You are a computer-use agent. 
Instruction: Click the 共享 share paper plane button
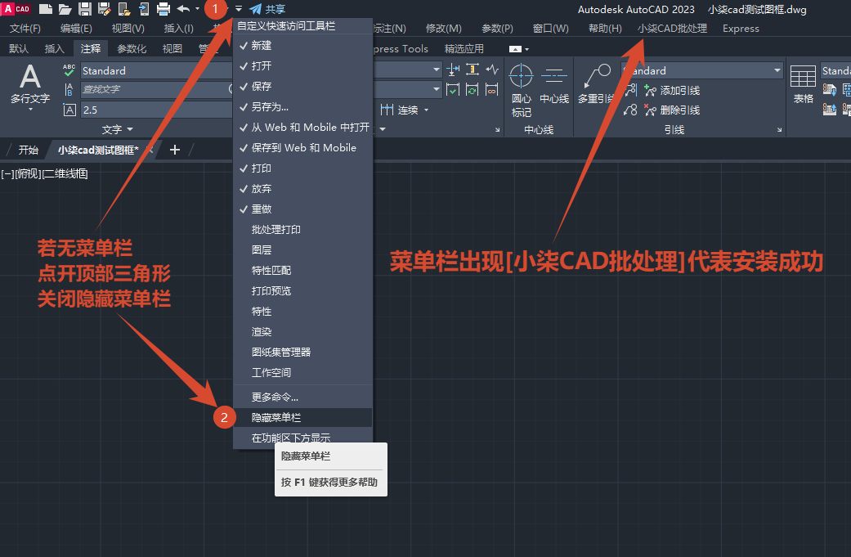[267, 9]
